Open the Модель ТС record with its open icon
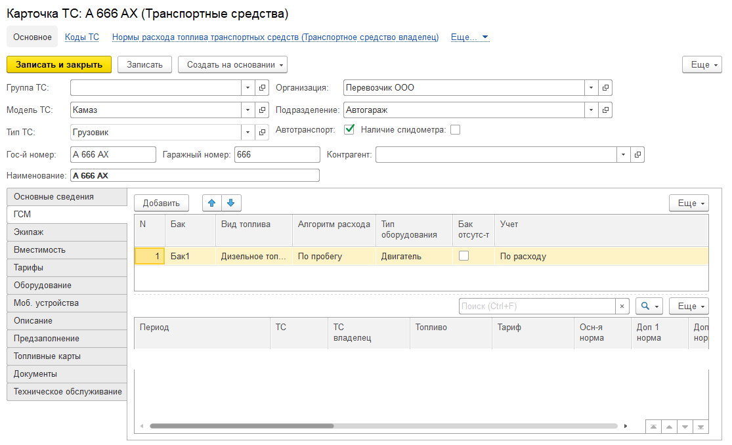 [262, 110]
